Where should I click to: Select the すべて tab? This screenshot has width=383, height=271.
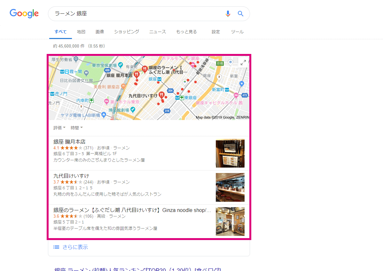[60, 32]
